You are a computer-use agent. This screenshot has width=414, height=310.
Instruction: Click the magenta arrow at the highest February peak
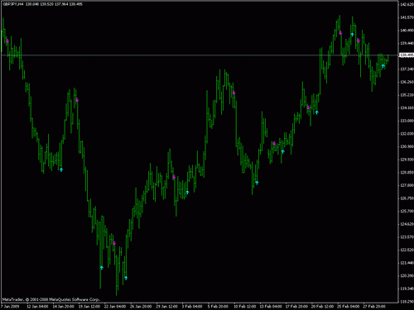[x=340, y=33]
